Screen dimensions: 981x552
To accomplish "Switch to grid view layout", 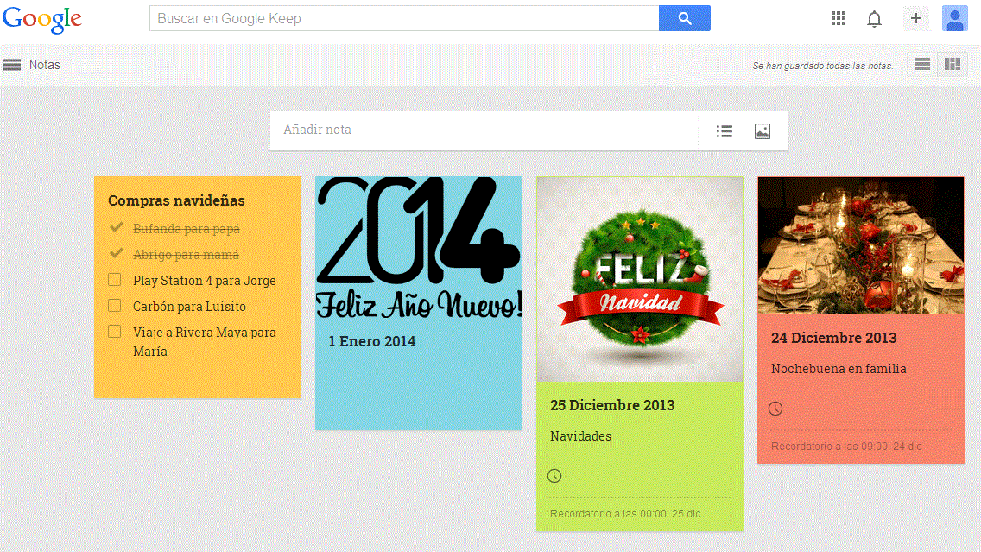I will [x=953, y=64].
